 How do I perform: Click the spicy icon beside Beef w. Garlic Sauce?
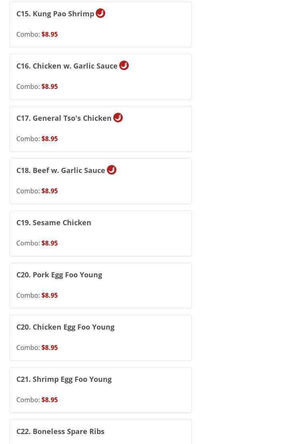click(x=112, y=170)
